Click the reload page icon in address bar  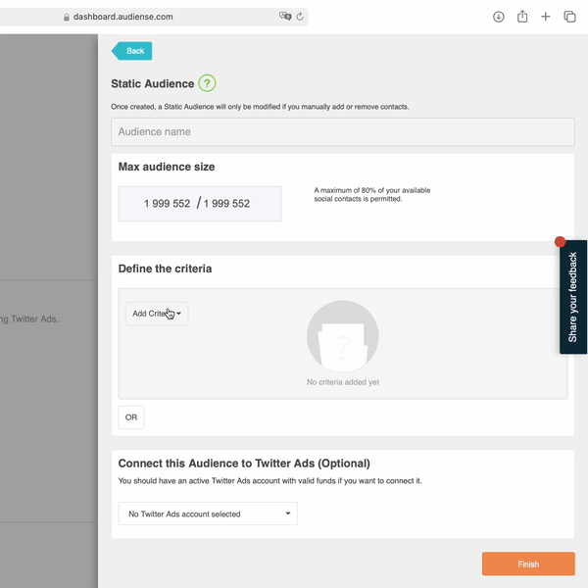point(300,17)
